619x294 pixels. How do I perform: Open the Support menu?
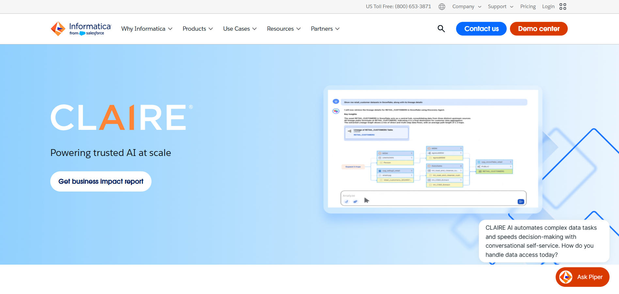pyautogui.click(x=500, y=7)
